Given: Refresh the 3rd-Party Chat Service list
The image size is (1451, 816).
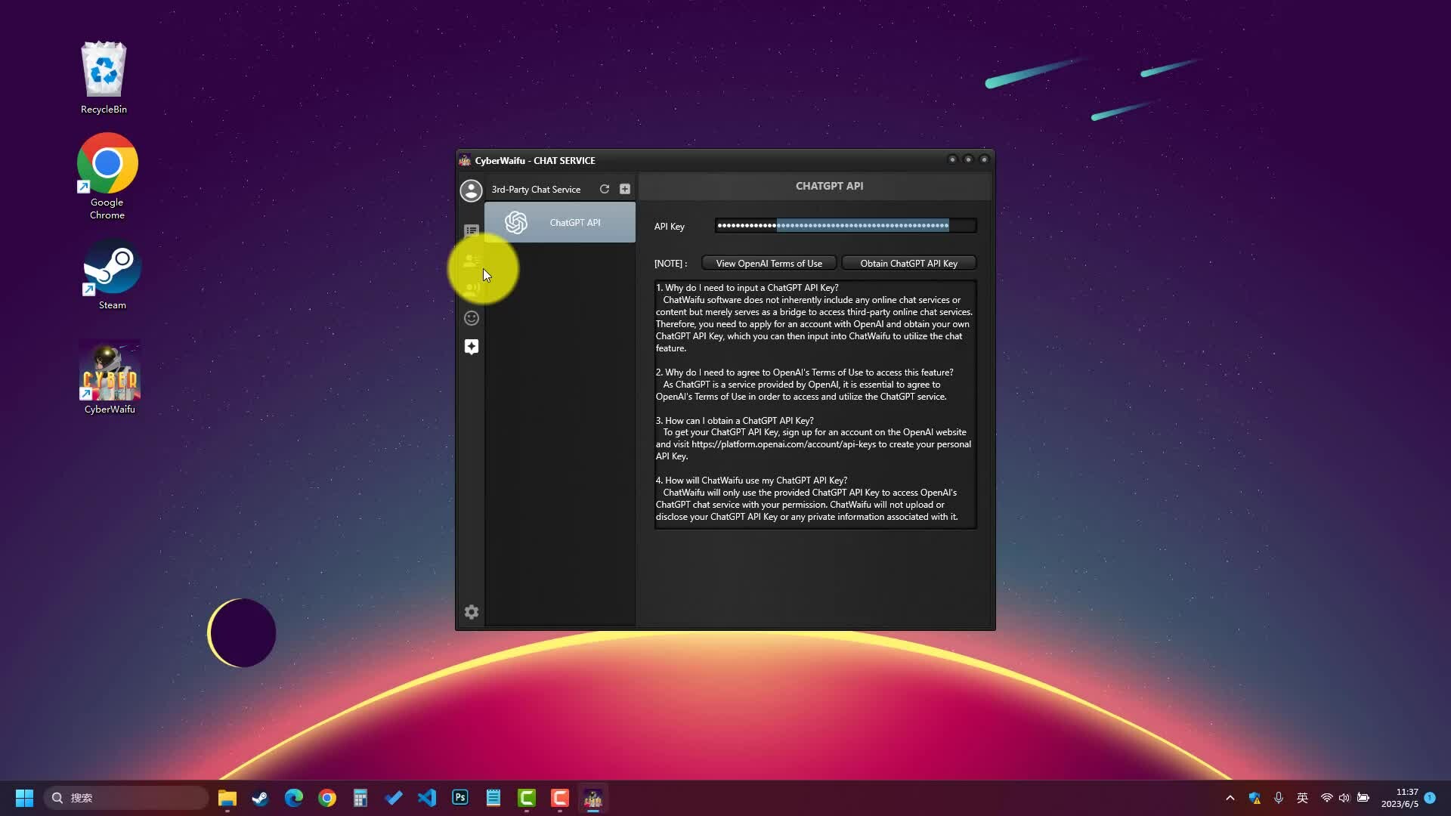Looking at the screenshot, I should pyautogui.click(x=604, y=189).
